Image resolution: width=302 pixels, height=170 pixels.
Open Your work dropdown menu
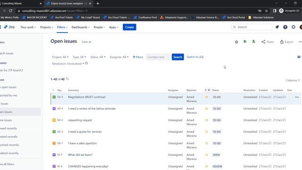[28, 27]
